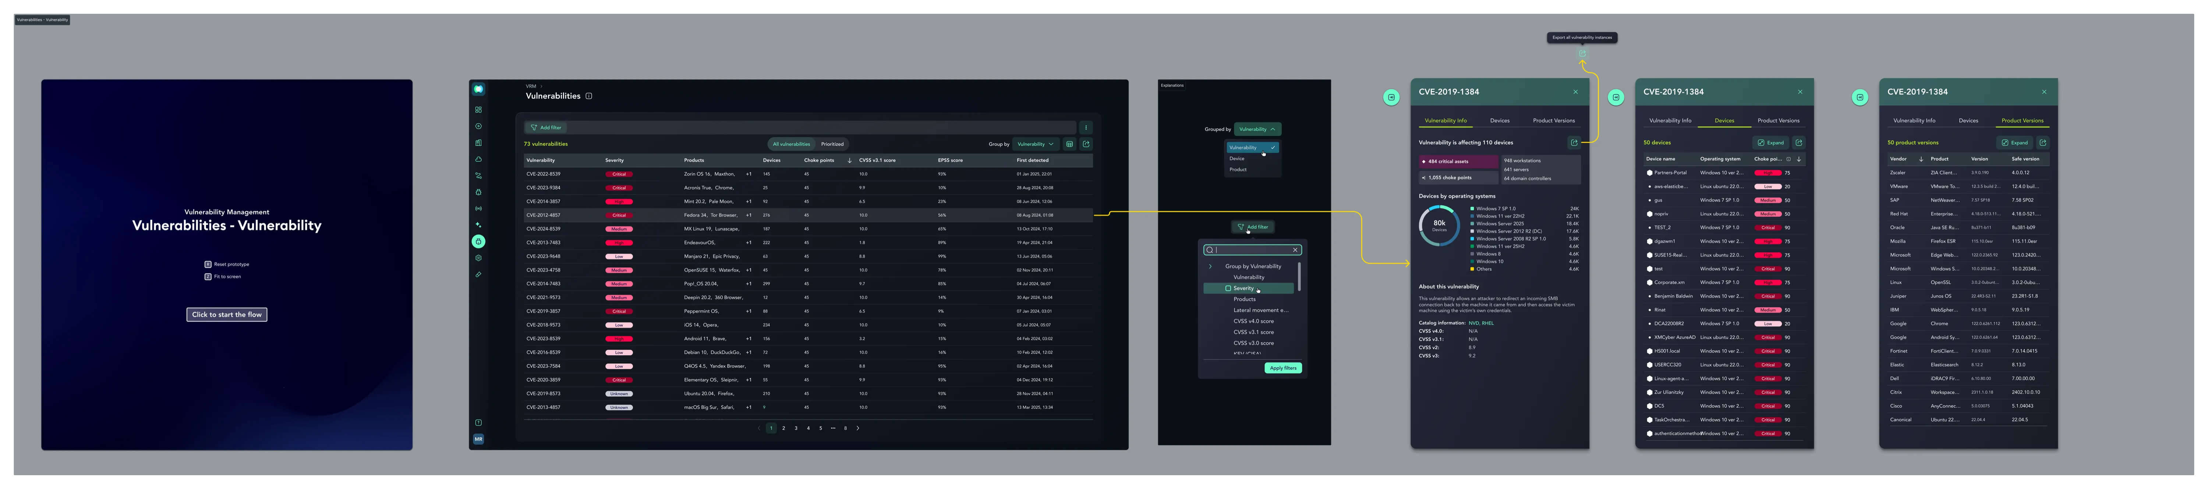Check the Severity checkbox in the filter list
This screenshot has height=489, width=2208.
[1228, 289]
